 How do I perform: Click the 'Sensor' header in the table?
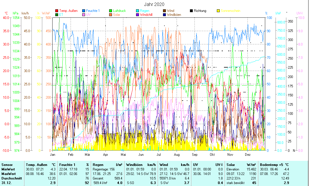(x=7, y=165)
